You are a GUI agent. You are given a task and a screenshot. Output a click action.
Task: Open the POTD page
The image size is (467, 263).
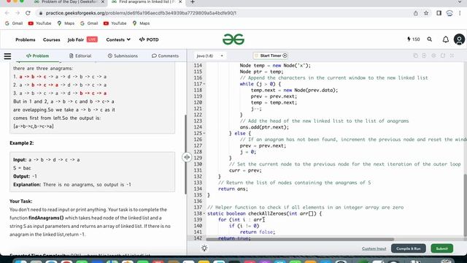point(149,39)
